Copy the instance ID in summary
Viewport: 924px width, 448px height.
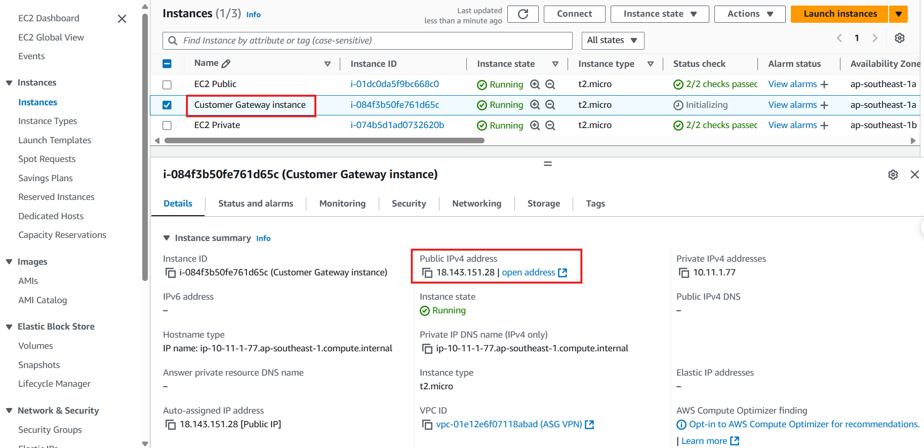pyautogui.click(x=171, y=273)
